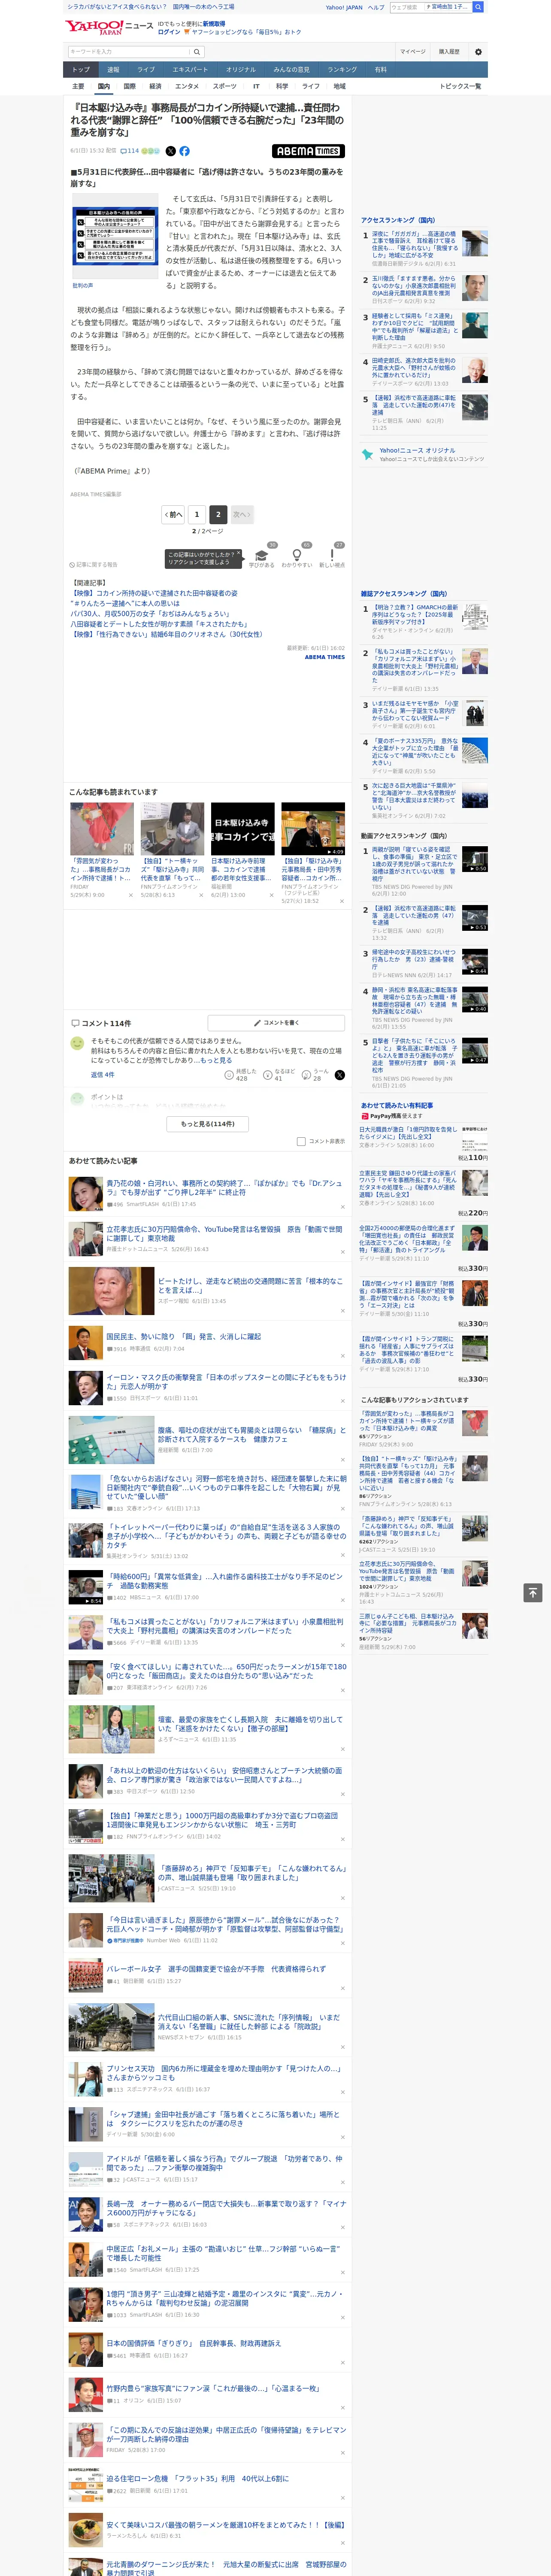Open the みんなの意見 tab

292,70
